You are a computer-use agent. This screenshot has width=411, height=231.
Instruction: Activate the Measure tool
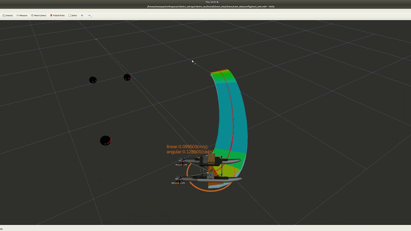[x=22, y=15]
